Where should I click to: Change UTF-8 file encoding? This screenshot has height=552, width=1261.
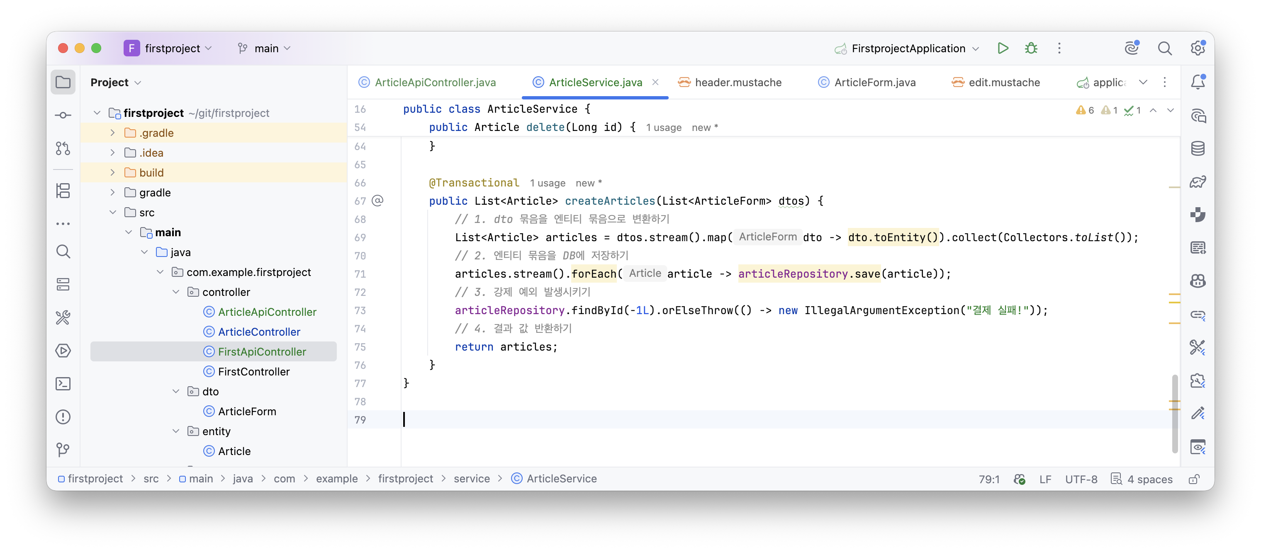[x=1081, y=479]
